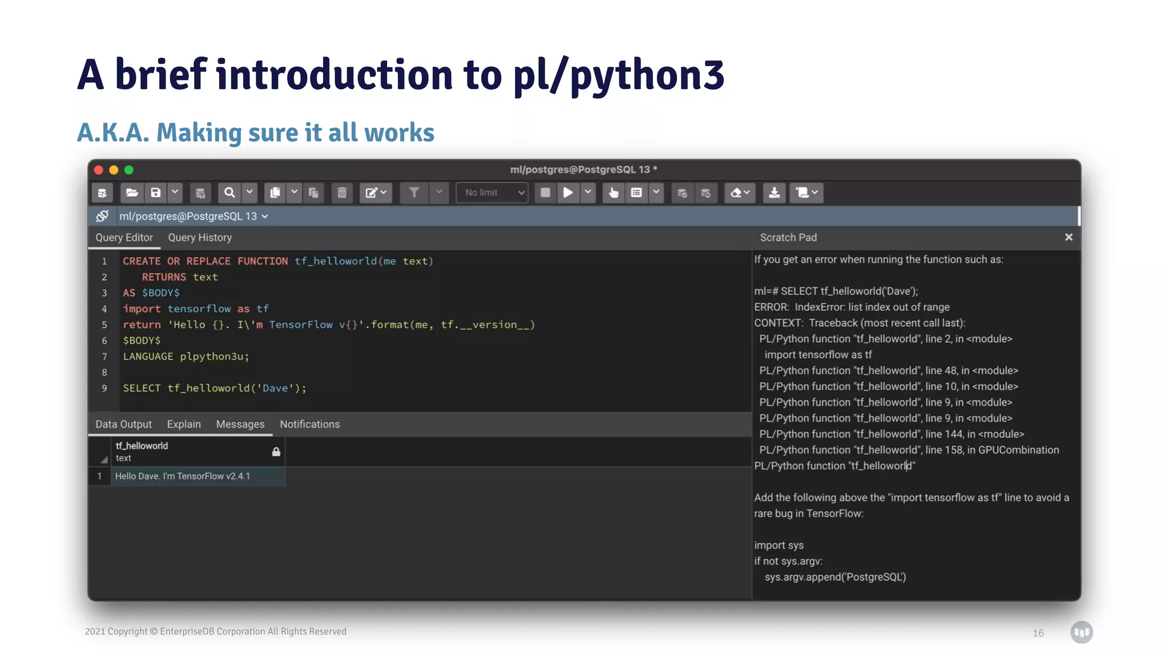Download results with the download icon
Viewport: 1169px width, 657px height.
774,193
